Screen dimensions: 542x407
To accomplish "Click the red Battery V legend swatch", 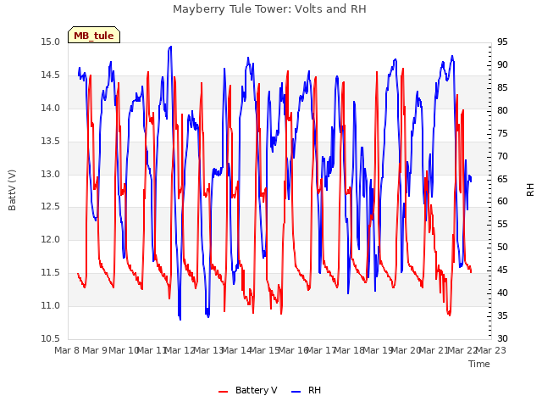I will click(224, 392).
